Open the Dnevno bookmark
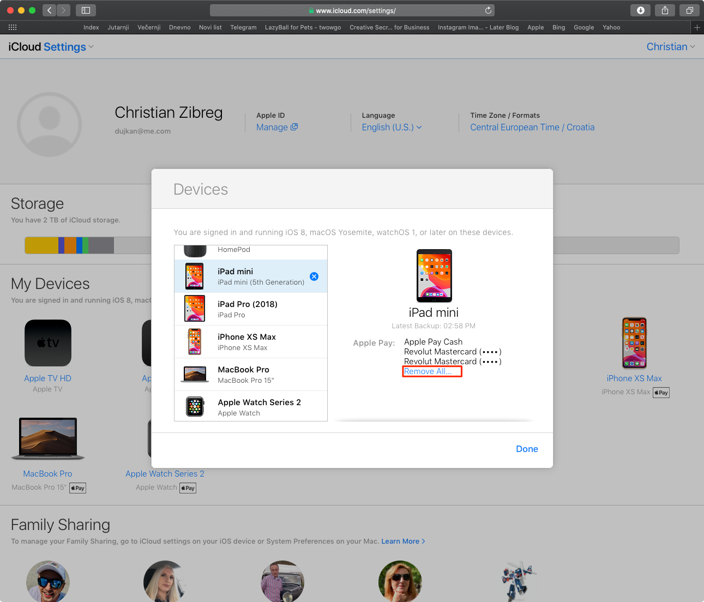The height and width of the screenshot is (602, 704). 180,27
